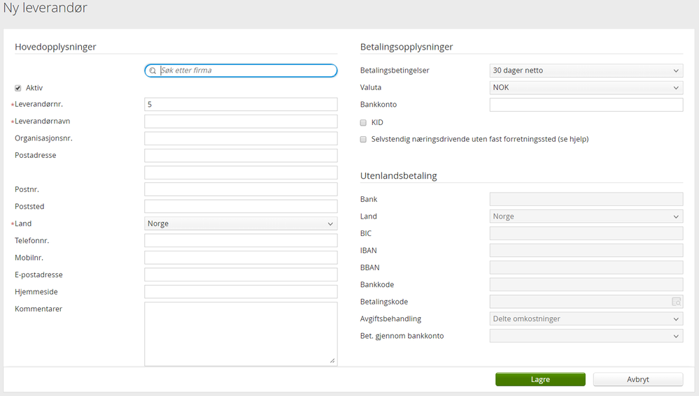Click the Avbryt button
Image resolution: width=699 pixels, height=396 pixels.
[x=637, y=379]
